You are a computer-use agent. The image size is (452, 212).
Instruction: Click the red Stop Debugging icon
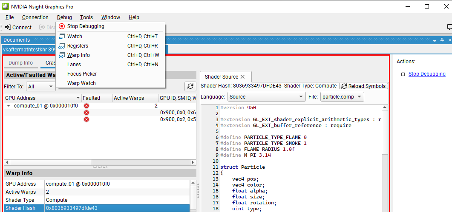click(x=62, y=26)
